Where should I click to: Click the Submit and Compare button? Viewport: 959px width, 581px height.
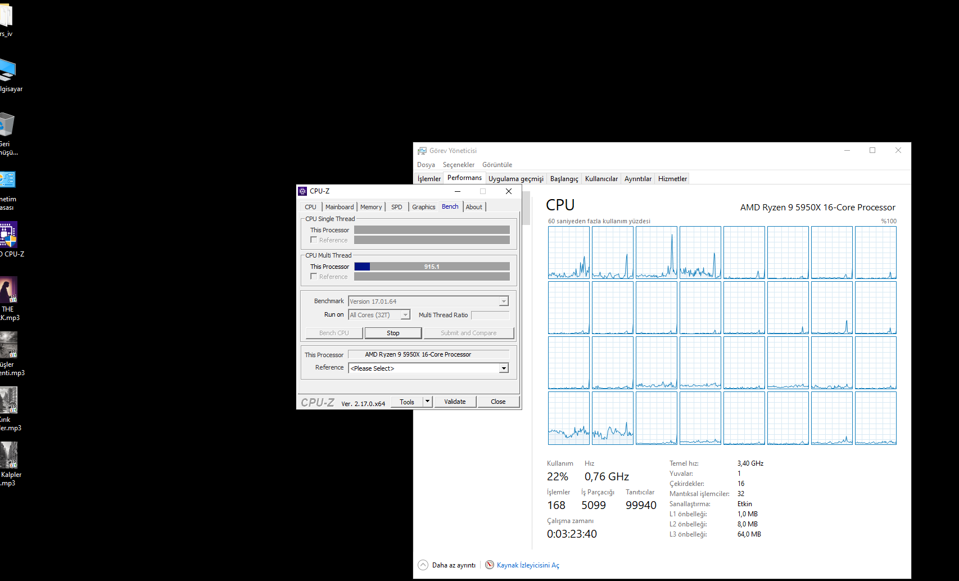tap(469, 333)
